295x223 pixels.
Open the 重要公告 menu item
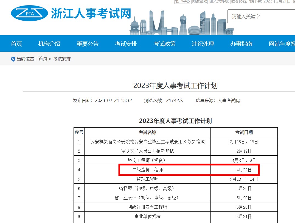88,44
